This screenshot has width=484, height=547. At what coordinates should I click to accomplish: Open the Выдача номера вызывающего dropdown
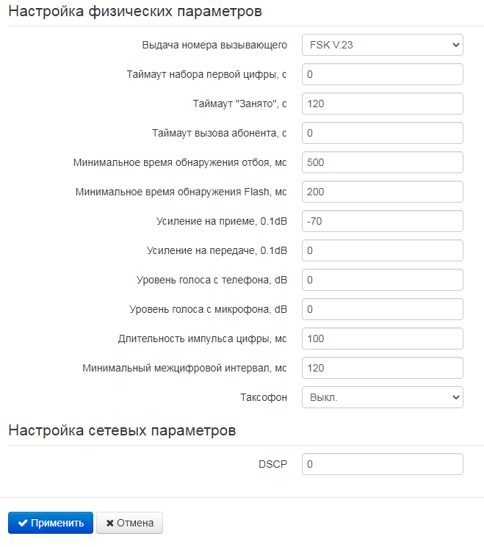pos(382,45)
